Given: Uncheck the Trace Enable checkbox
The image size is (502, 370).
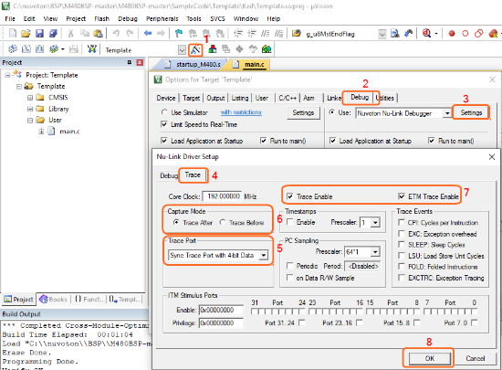Looking at the screenshot, I should coord(289,196).
